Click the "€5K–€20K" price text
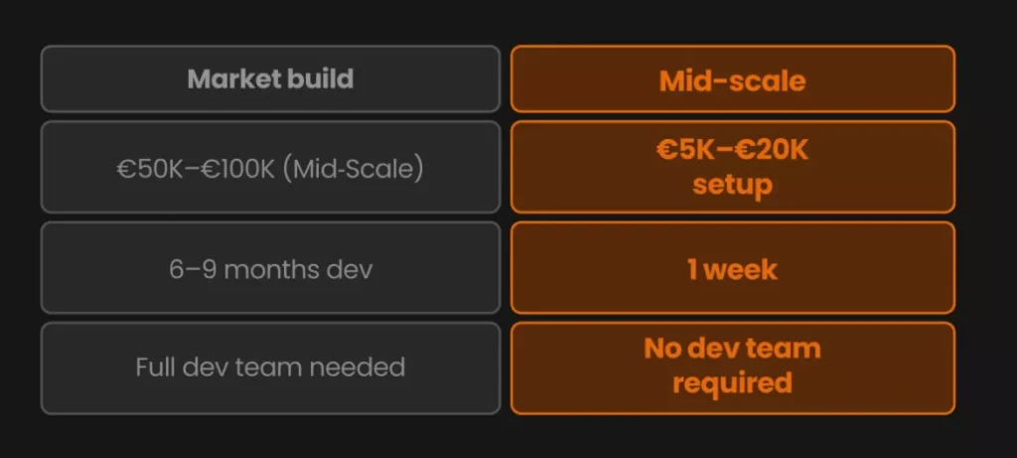Screen dimensions: 1017x458 (732, 151)
